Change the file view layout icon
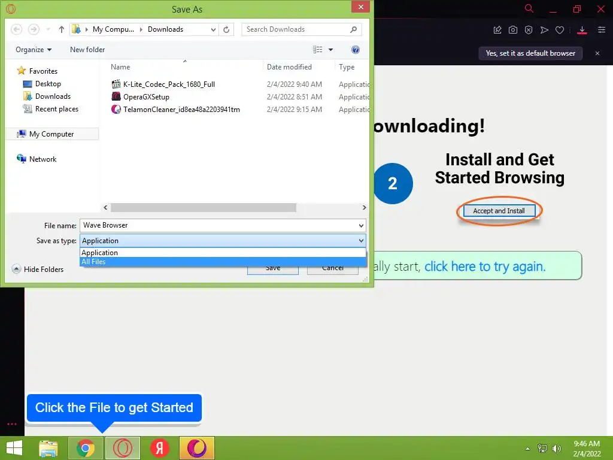 click(317, 50)
